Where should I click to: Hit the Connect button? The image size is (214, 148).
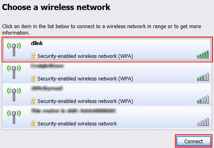pyautogui.click(x=193, y=141)
